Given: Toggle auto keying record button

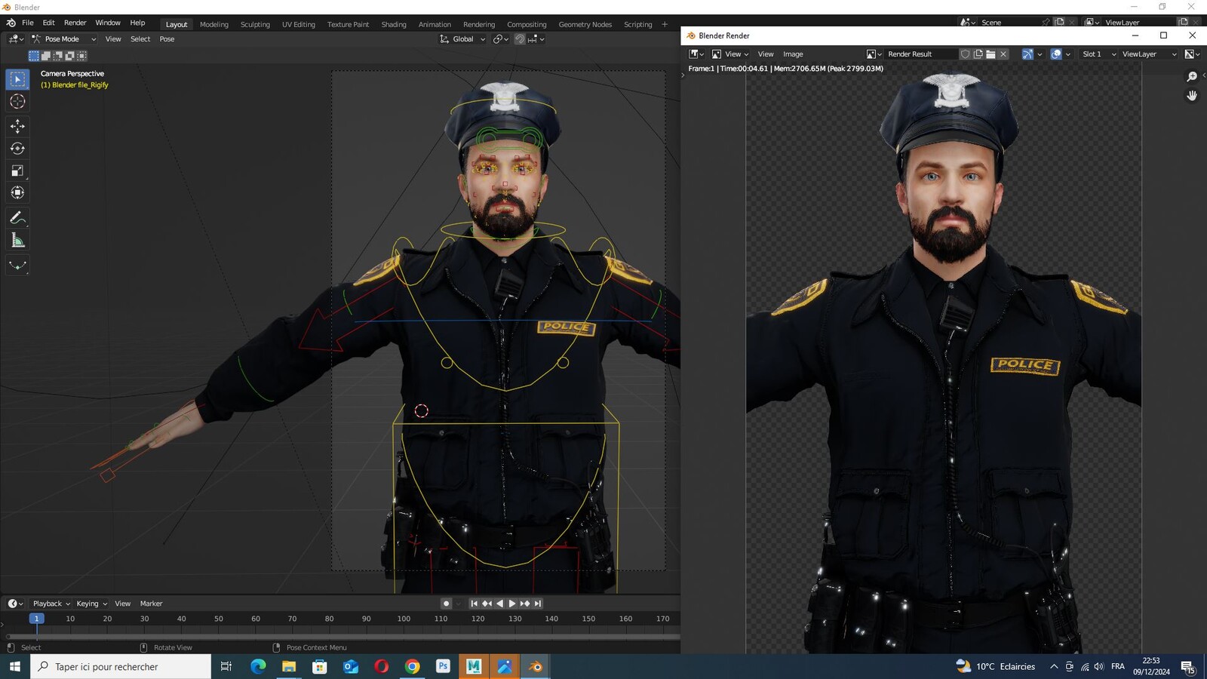Looking at the screenshot, I should click(446, 604).
